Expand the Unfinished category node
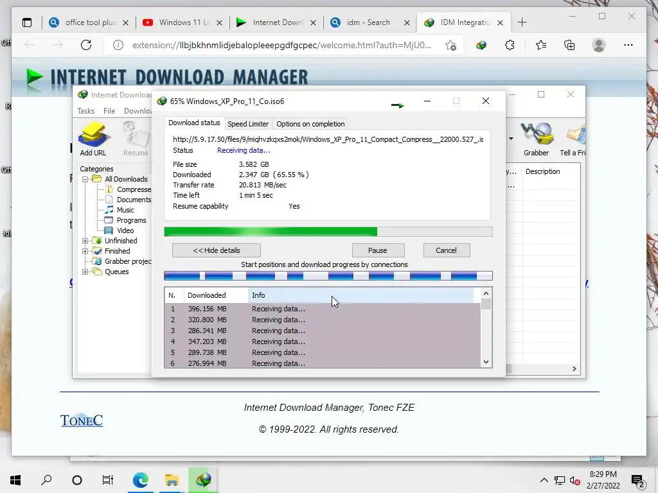This screenshot has height=493, width=658. click(x=85, y=241)
